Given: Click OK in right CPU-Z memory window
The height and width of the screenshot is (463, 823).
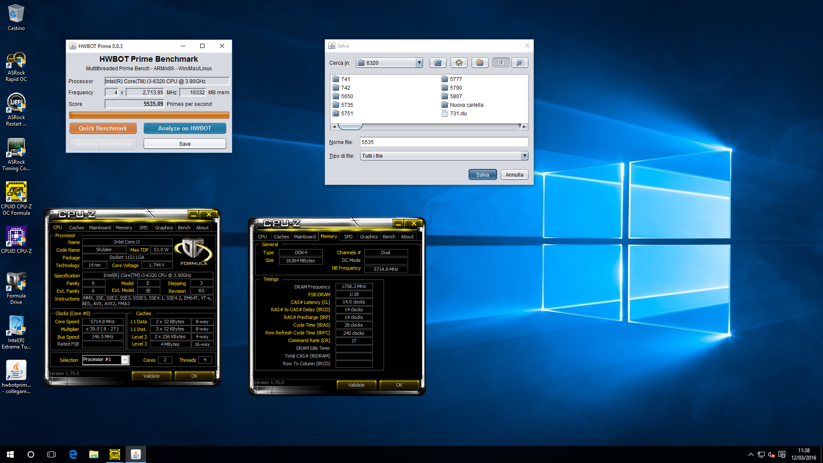Looking at the screenshot, I should [399, 385].
